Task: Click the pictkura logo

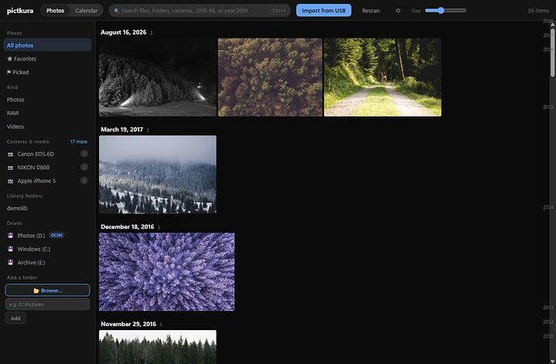Action: click(20, 10)
